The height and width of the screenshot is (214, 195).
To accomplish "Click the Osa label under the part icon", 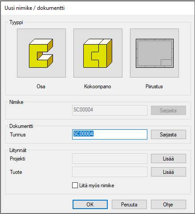I will [x=41, y=86].
